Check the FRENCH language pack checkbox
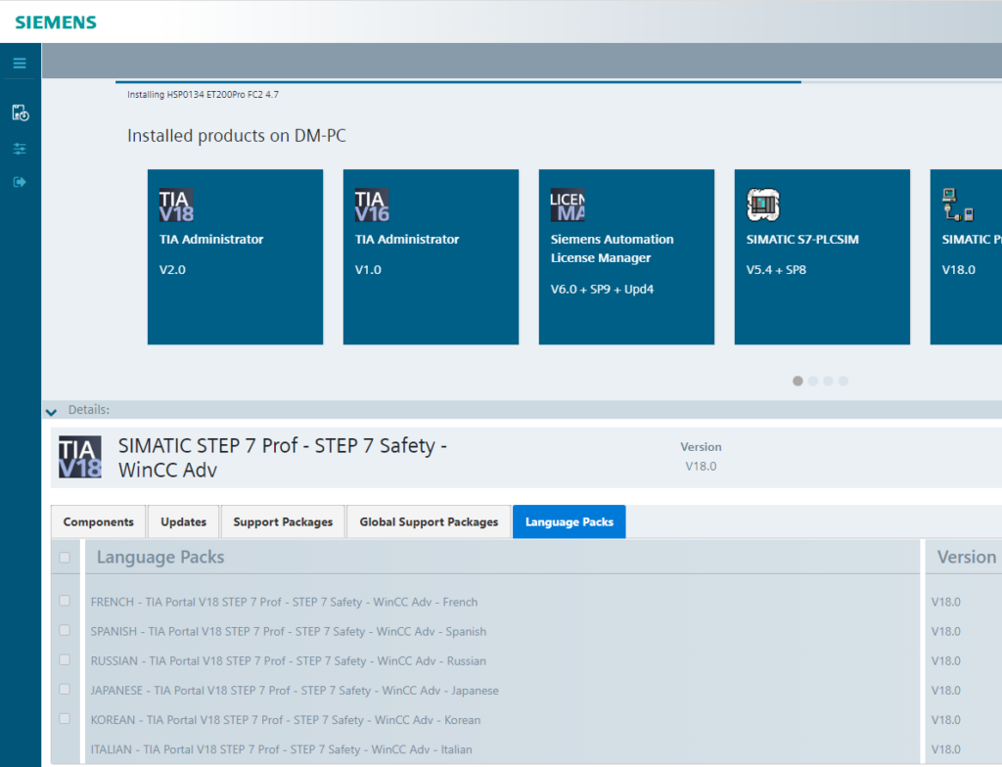 click(65, 600)
